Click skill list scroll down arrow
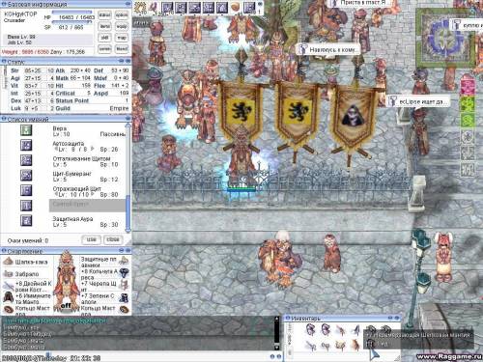Viewport: 483px width, 362px height. pos(128,230)
